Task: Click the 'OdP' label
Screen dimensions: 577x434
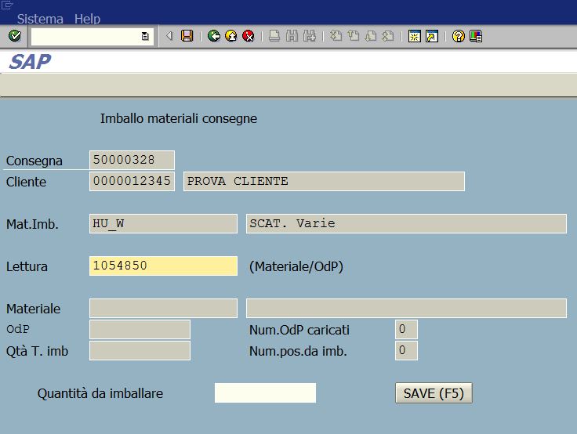Action: click(18, 329)
